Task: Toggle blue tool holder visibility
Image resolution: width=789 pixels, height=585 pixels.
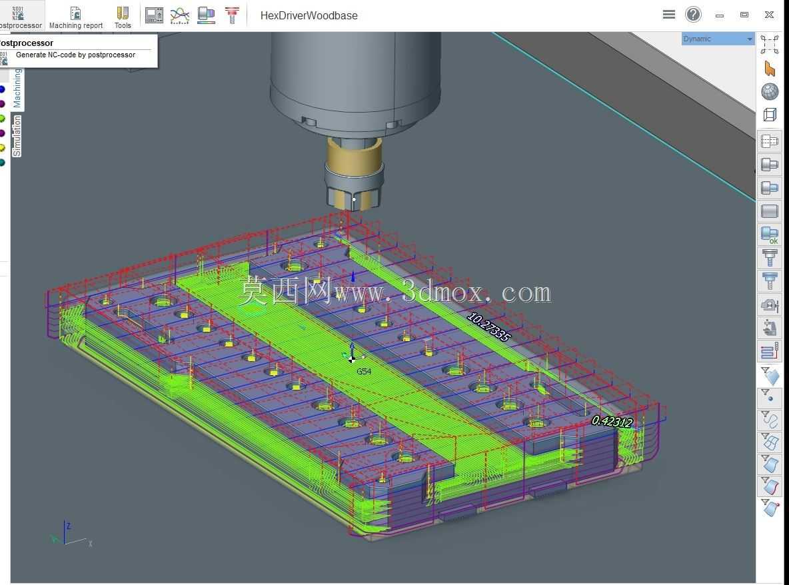Action: pos(770,281)
